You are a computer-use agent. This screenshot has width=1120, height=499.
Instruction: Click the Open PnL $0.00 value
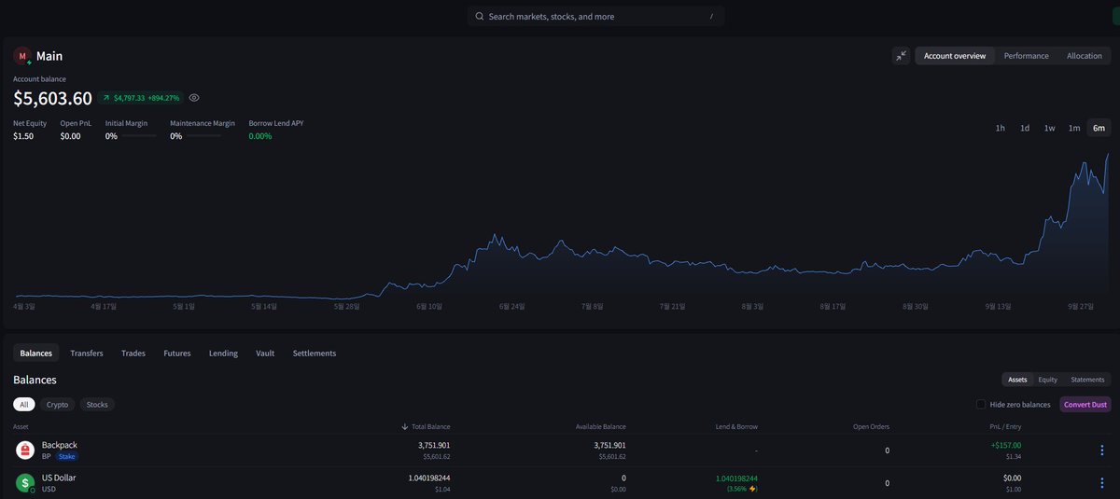pyautogui.click(x=71, y=136)
